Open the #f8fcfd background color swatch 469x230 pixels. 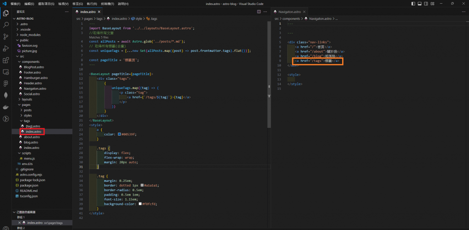(x=140, y=204)
